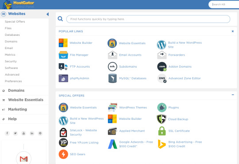Open the SSL Certificate padlock icon
Viewport: 239px width, 164px height.
(162, 131)
